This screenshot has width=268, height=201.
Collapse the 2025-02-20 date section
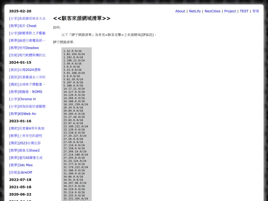point(20,11)
